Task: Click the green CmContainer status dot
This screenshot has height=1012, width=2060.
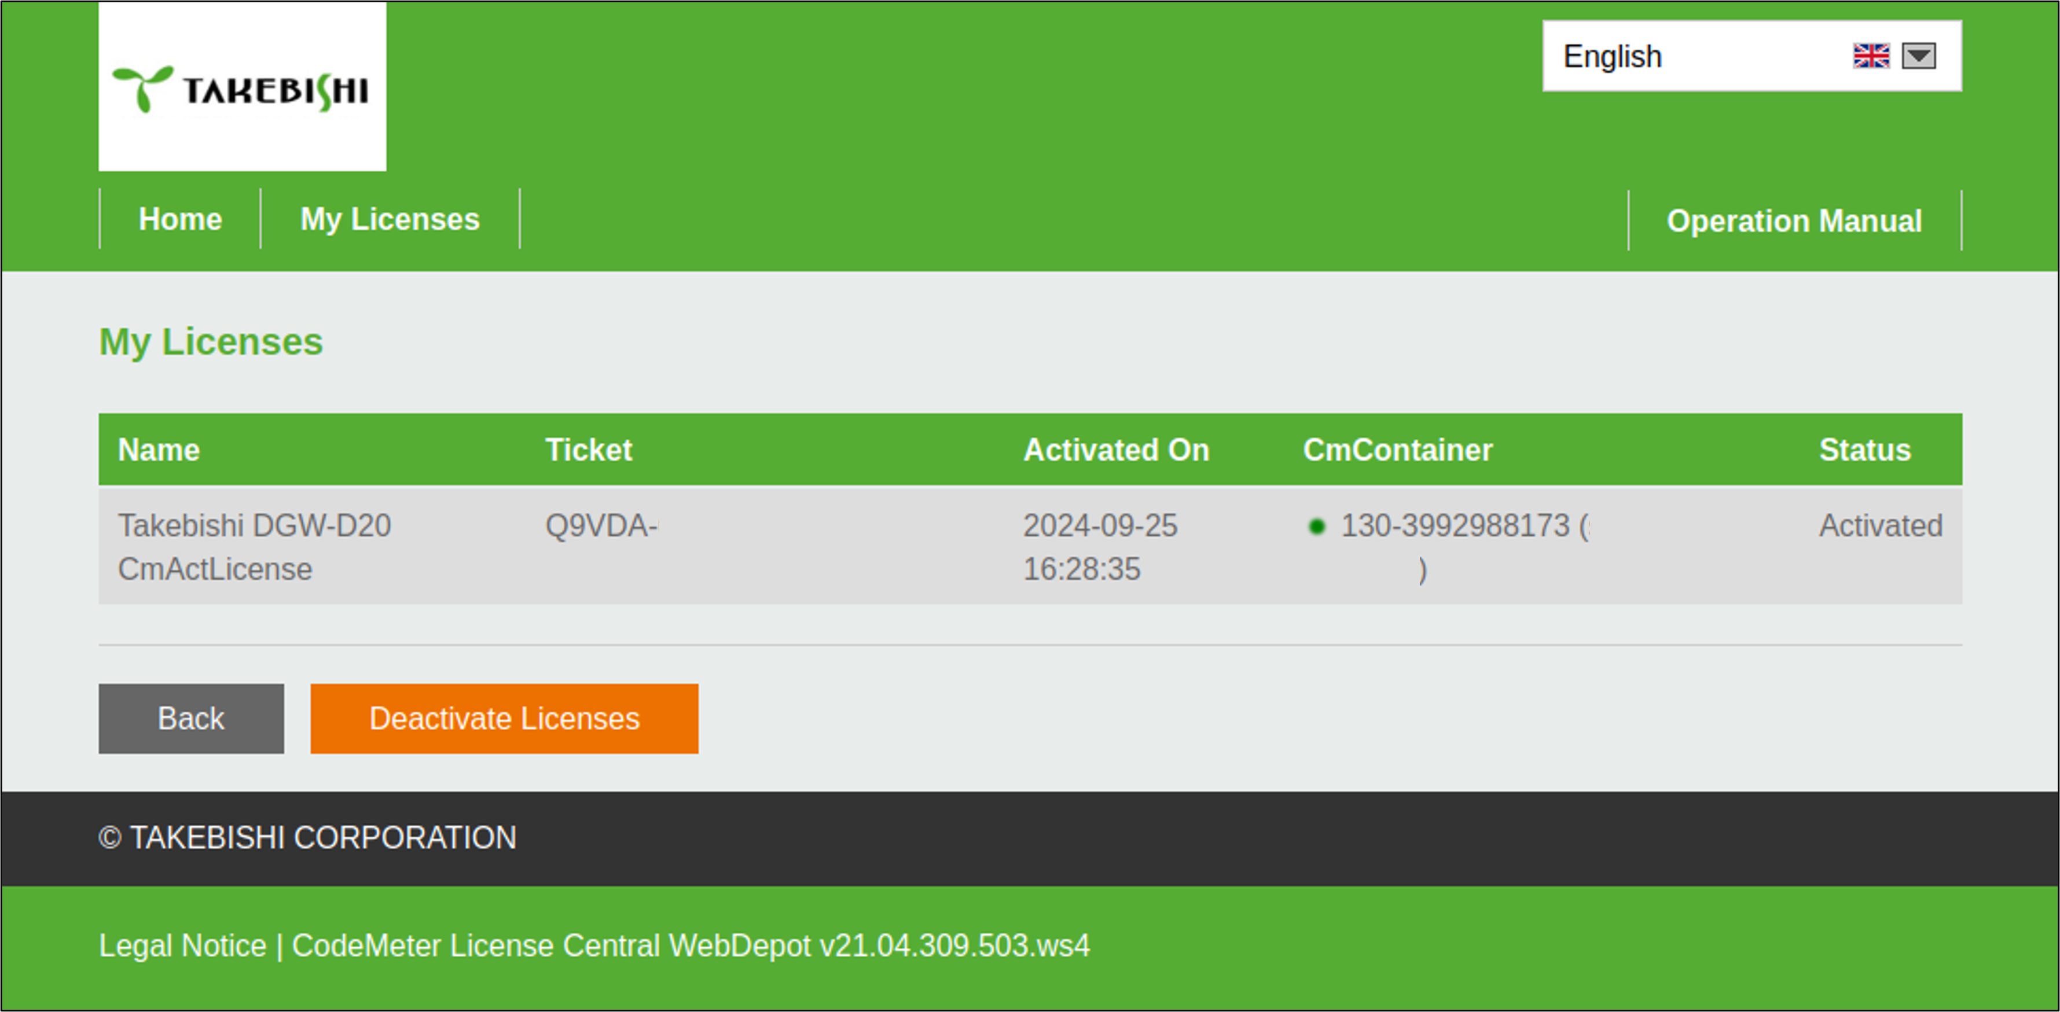Action: (x=1316, y=527)
